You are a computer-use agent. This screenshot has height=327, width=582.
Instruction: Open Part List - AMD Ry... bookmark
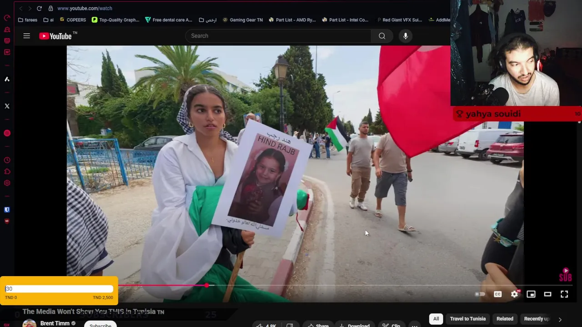(x=292, y=20)
